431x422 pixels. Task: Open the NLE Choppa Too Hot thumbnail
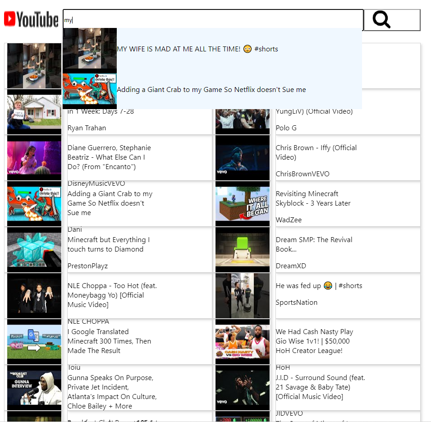(34, 296)
